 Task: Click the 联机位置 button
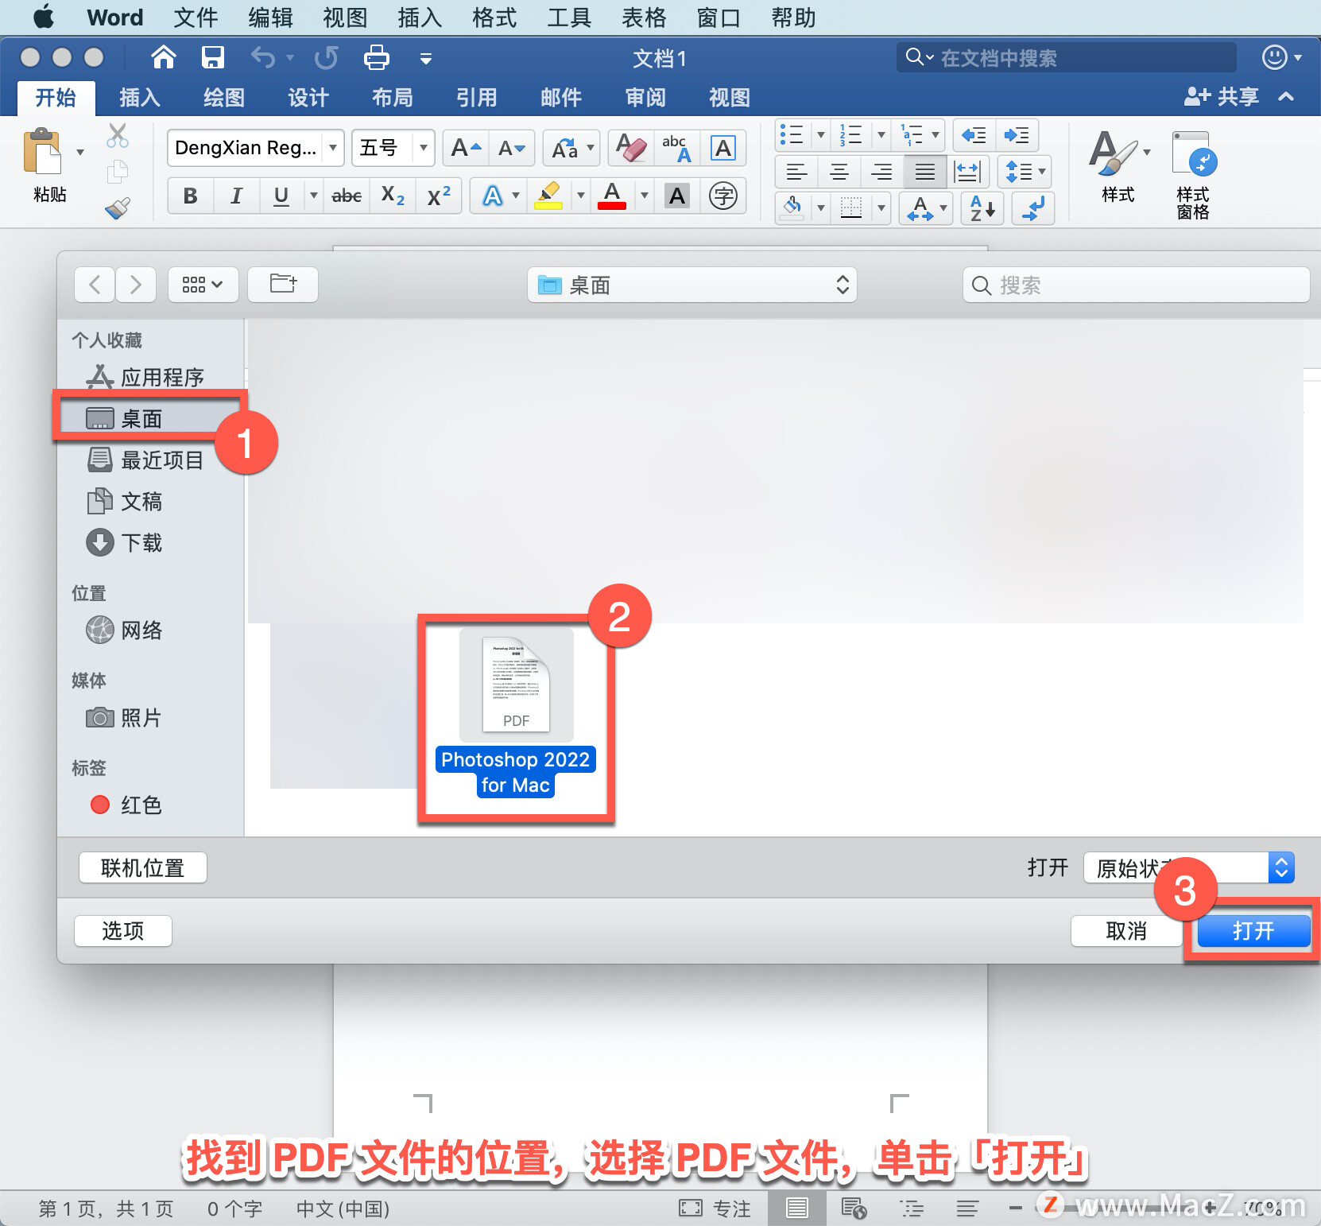143,867
